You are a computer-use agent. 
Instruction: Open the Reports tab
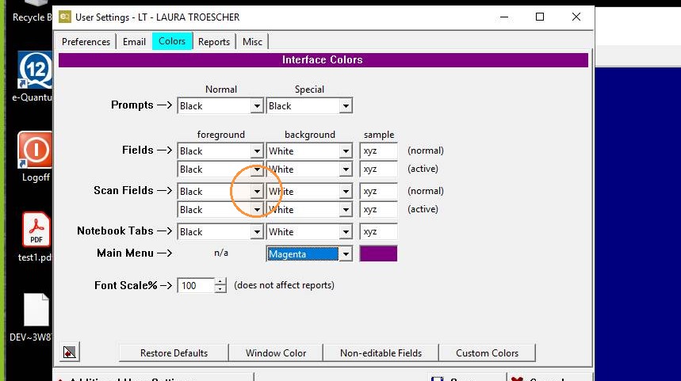click(214, 42)
